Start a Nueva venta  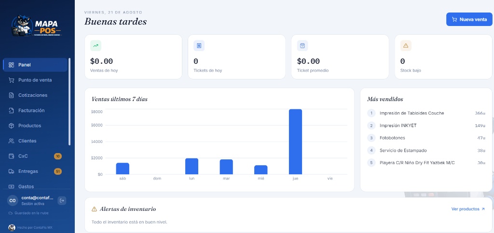click(469, 19)
